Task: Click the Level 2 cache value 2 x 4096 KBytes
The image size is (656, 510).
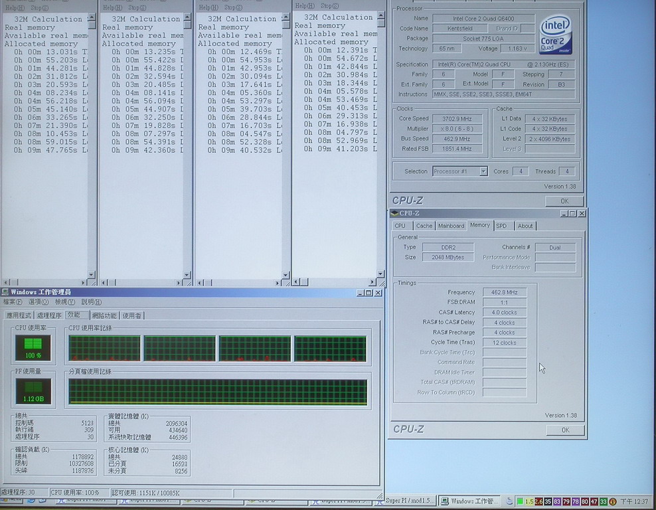Action: (x=550, y=139)
